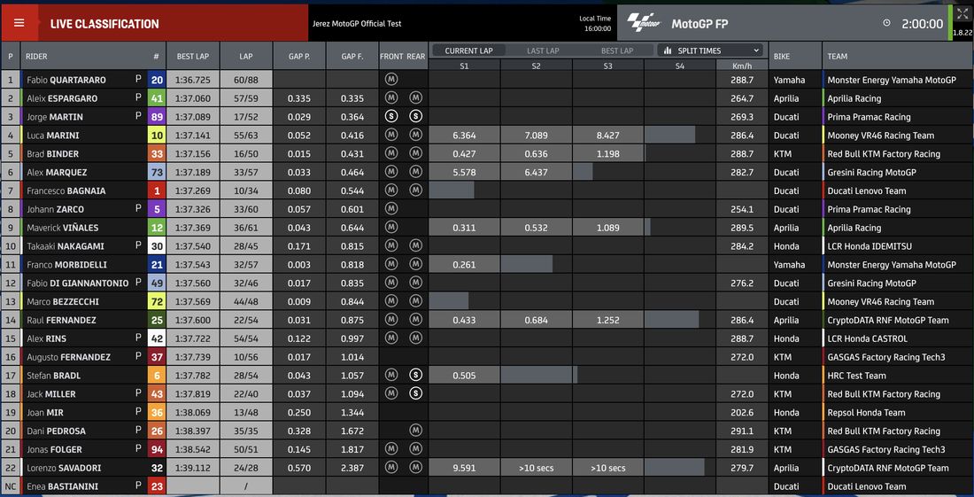Image resolution: width=974 pixels, height=497 pixels.
Task: Click Savadori's rear medium tyre icon
Action: 415,467
